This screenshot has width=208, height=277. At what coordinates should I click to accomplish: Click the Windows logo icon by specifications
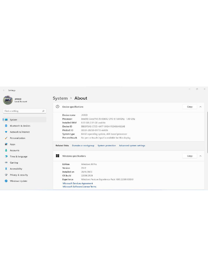coord(57,156)
